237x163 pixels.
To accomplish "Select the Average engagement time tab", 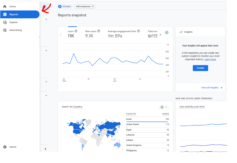I will [124, 34].
